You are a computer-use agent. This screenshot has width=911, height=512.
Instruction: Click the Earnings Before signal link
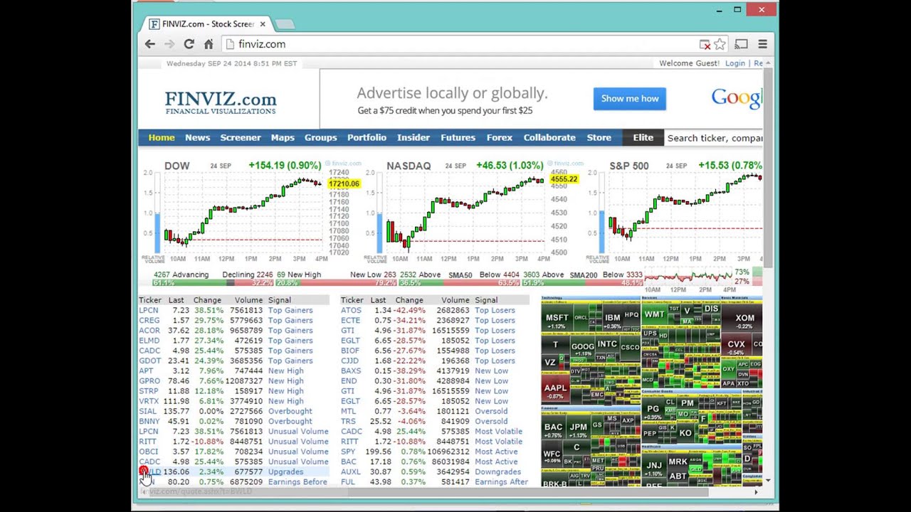tap(297, 481)
